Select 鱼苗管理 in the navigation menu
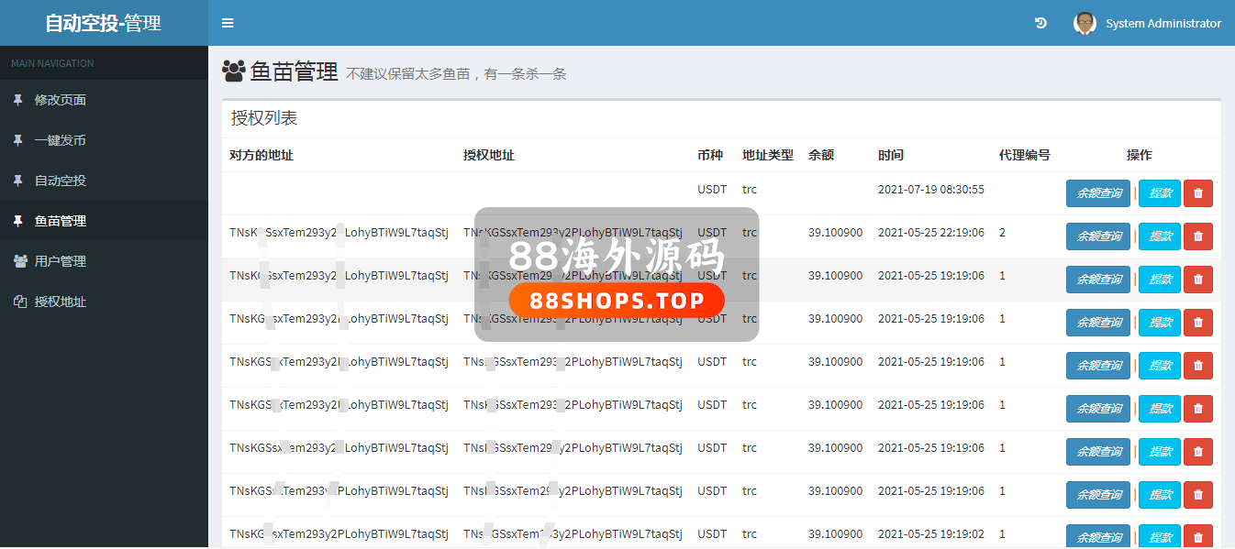 click(x=61, y=221)
